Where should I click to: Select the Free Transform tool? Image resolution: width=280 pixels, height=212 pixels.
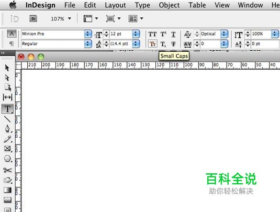[7, 180]
